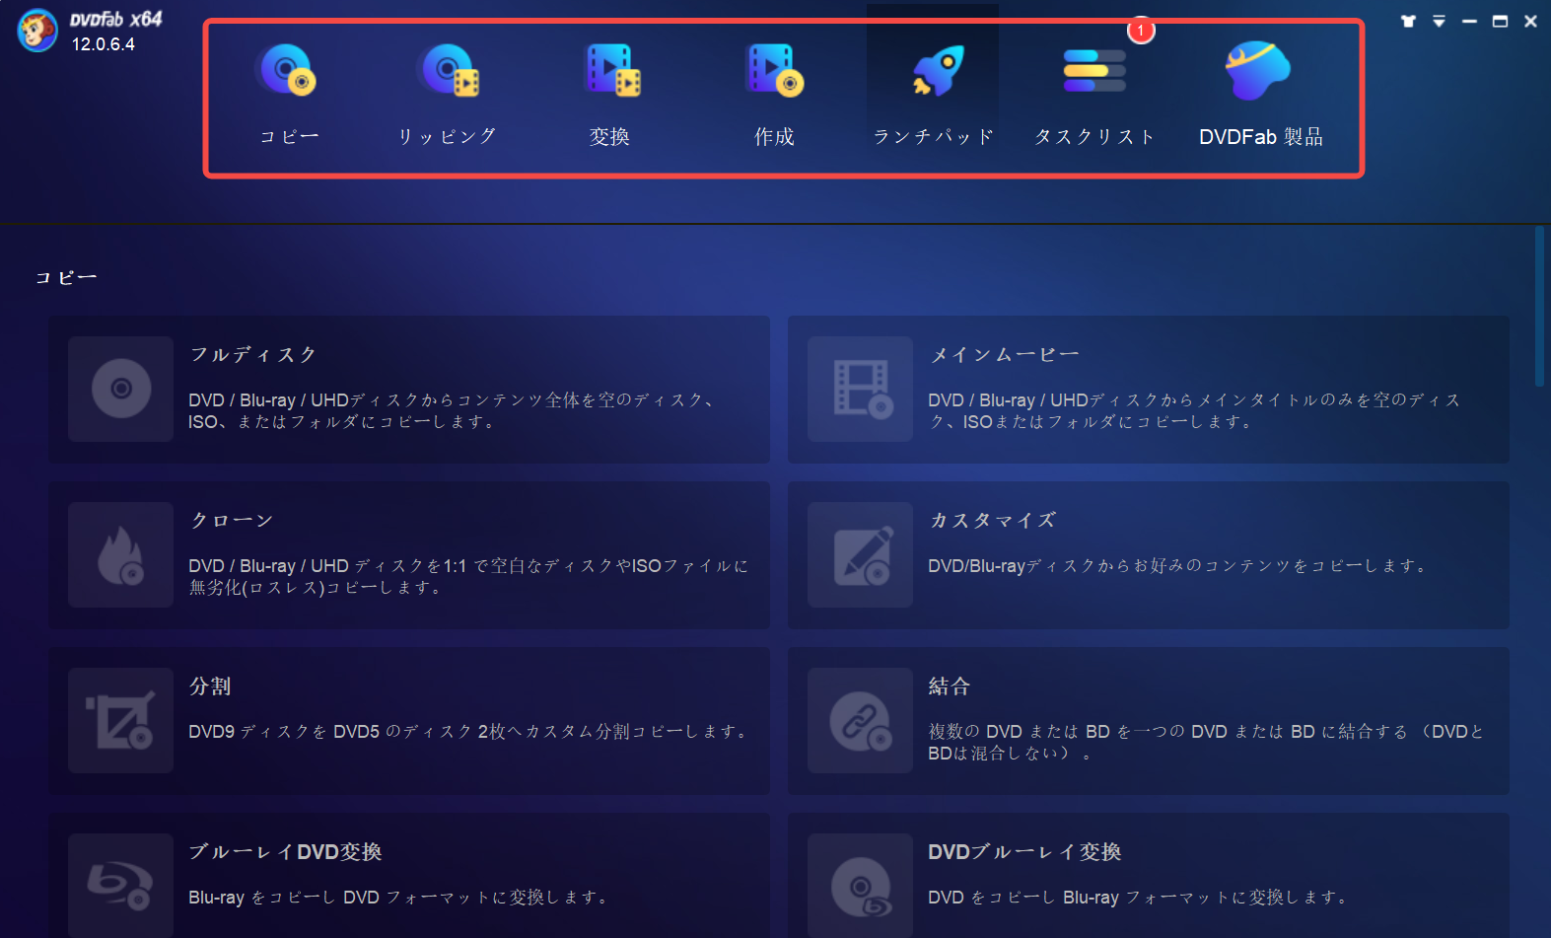Click the クローン flame icon
The width and height of the screenshot is (1551, 938).
pyautogui.click(x=121, y=554)
